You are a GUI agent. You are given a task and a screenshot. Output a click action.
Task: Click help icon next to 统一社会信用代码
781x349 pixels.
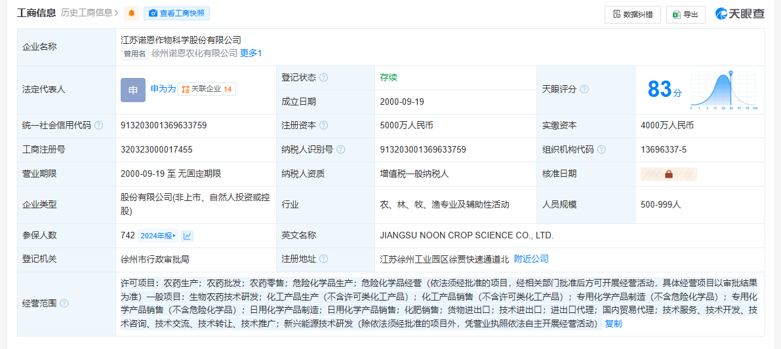pos(98,126)
